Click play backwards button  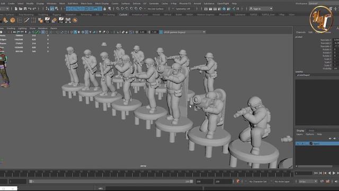(x=329, y=173)
